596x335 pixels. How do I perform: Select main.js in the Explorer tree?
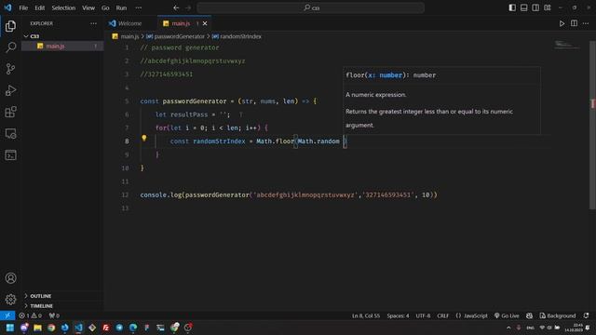click(62, 46)
